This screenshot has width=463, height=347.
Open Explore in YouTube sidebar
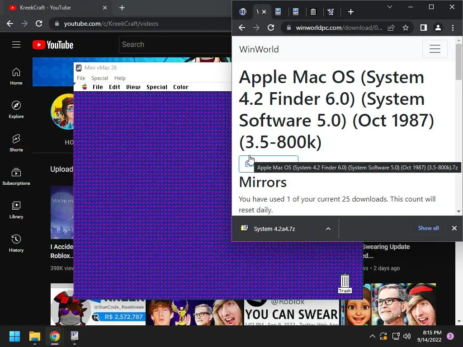point(16,110)
